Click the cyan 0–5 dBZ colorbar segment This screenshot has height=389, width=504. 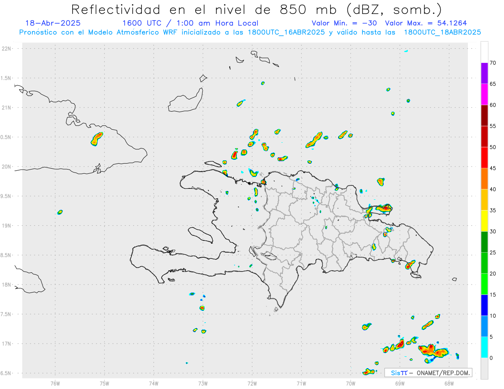coord(484,347)
